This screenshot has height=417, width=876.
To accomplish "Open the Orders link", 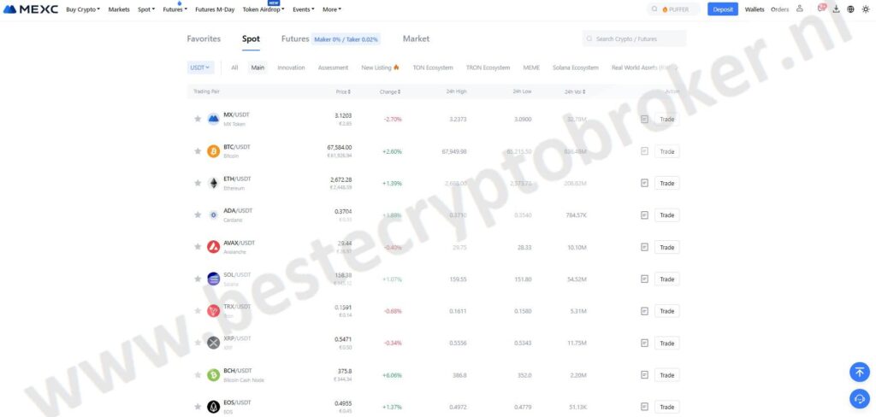I will click(x=780, y=9).
